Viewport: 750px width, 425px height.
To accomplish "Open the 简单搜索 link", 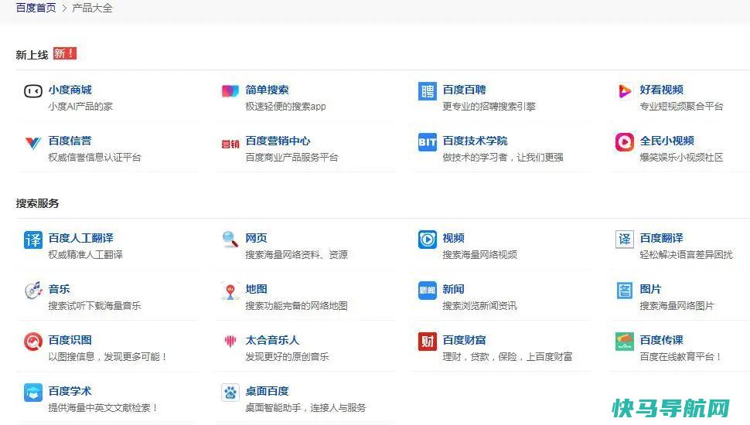I will pyautogui.click(x=267, y=90).
